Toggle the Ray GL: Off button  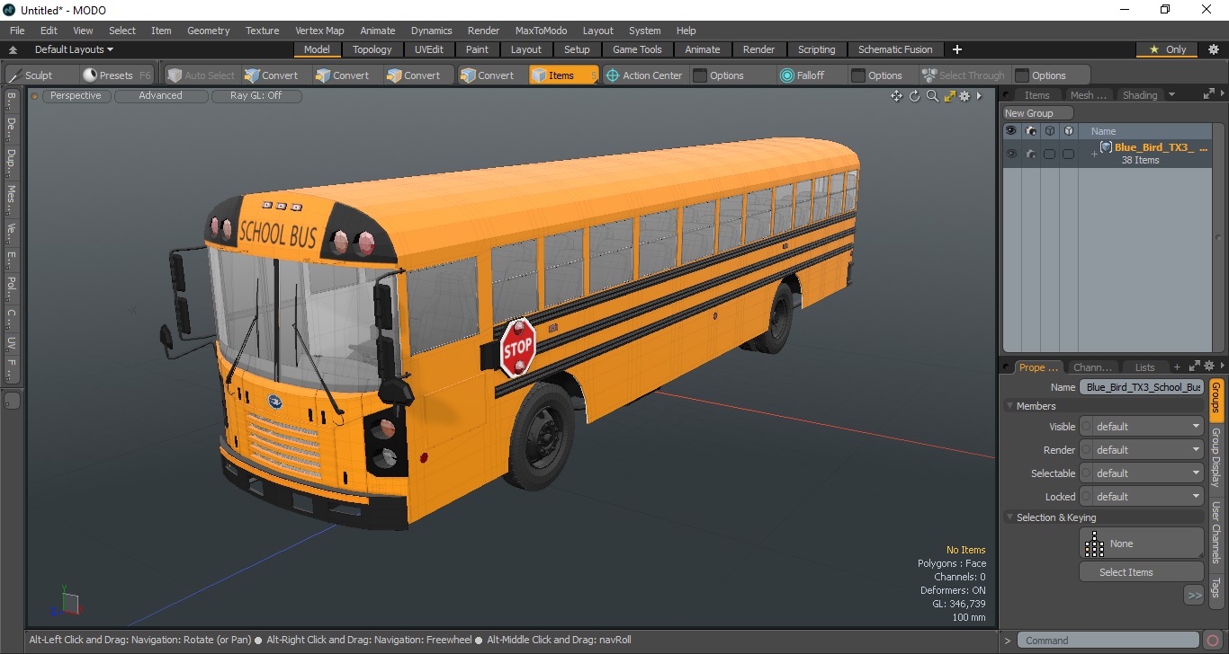(x=256, y=95)
